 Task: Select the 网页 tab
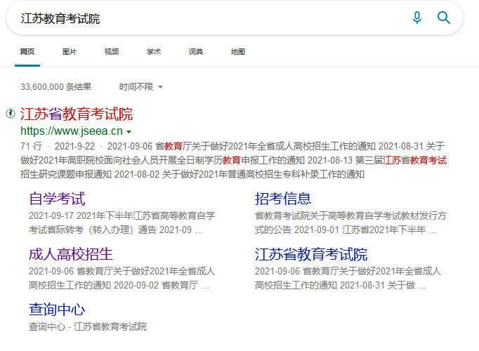pyautogui.click(x=27, y=51)
